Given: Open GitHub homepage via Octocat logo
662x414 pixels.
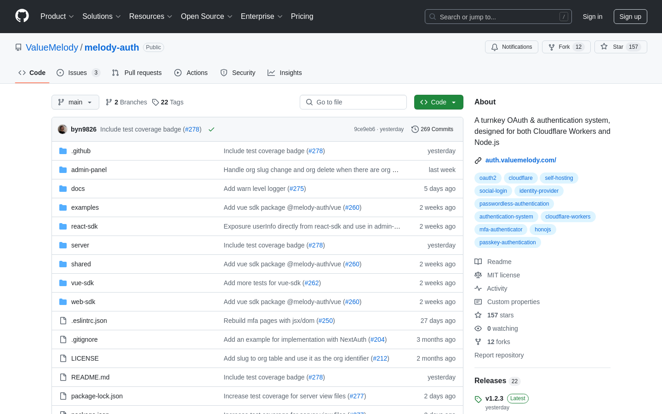Looking at the screenshot, I should tap(22, 16).
